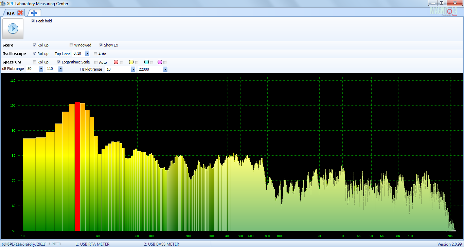Click the cyan spectrum color swatch
464x247 pixels.
click(146, 62)
